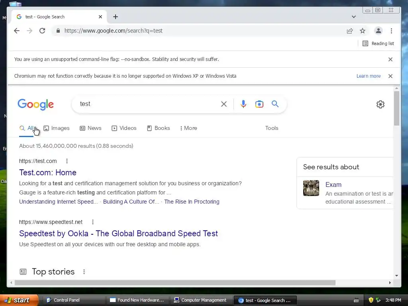Switch to the Videos tab
Image resolution: width=408 pixels, height=306 pixels.
click(x=124, y=128)
